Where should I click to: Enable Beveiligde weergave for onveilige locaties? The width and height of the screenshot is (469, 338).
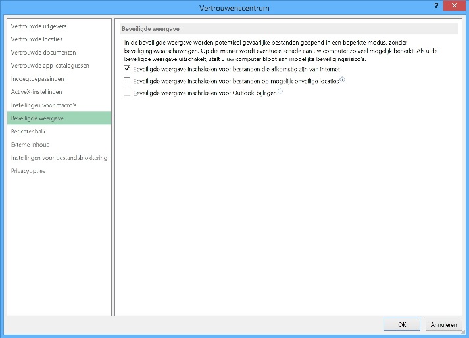(x=128, y=81)
